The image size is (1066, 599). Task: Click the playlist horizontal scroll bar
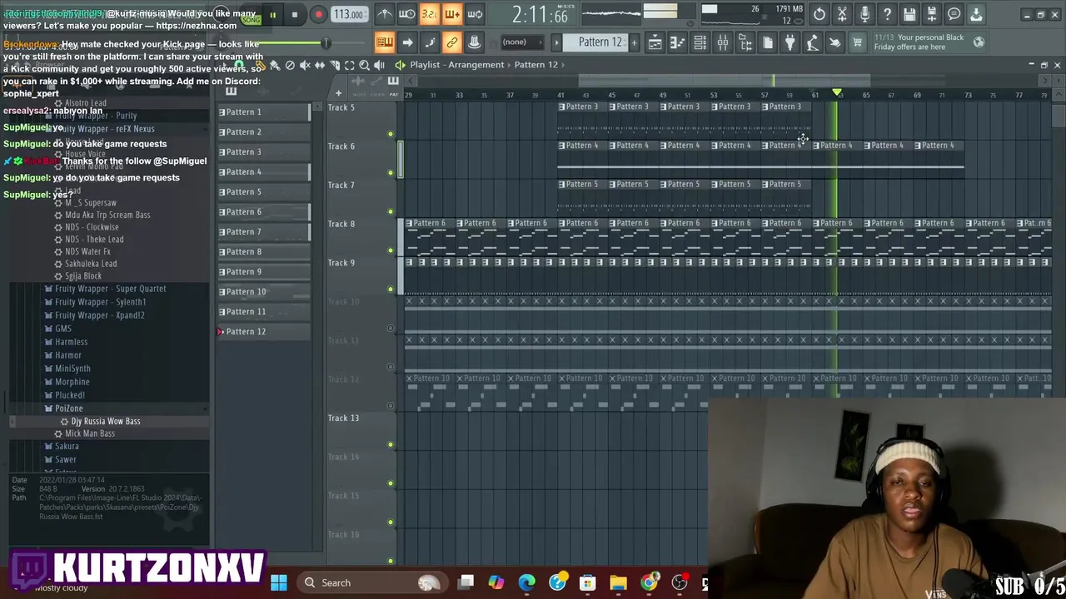725,81
